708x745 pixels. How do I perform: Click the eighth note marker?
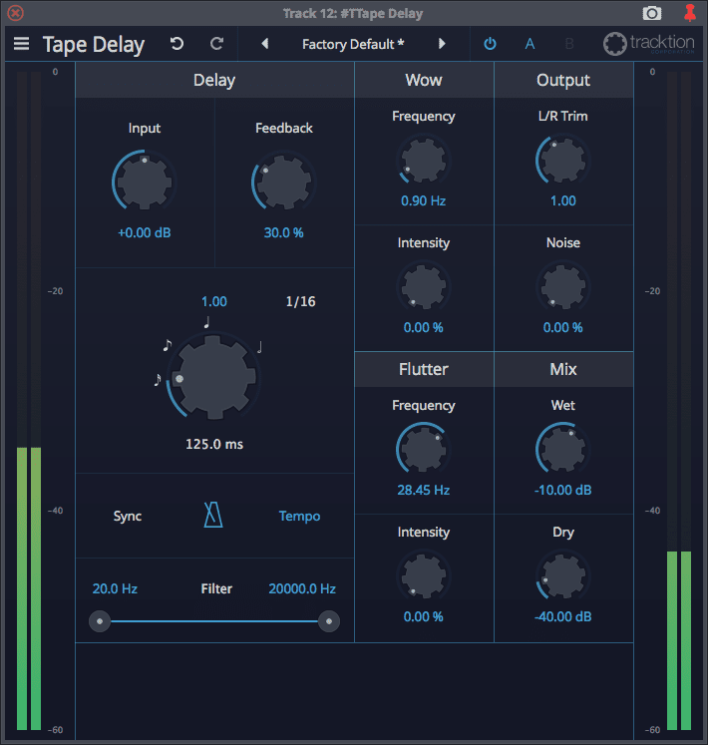(x=167, y=345)
